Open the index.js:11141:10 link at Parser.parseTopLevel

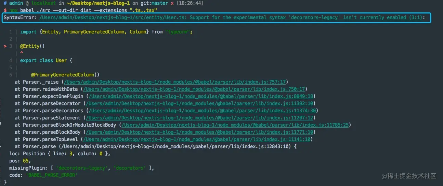pyautogui.click(x=197, y=139)
